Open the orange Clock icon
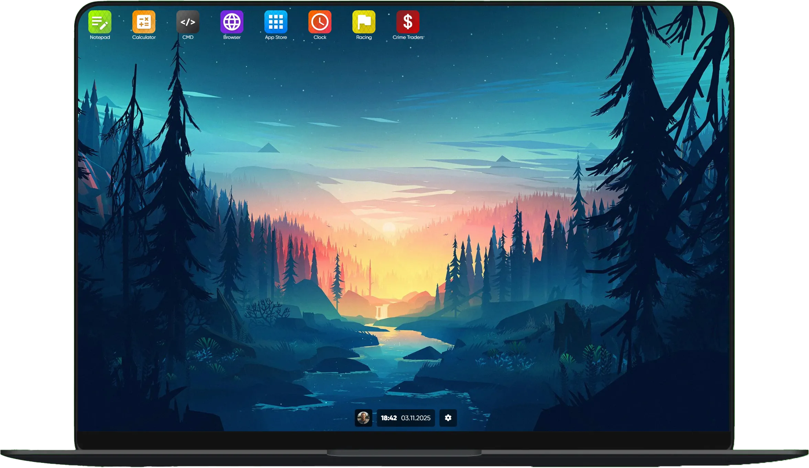The image size is (809, 468). pos(320,22)
